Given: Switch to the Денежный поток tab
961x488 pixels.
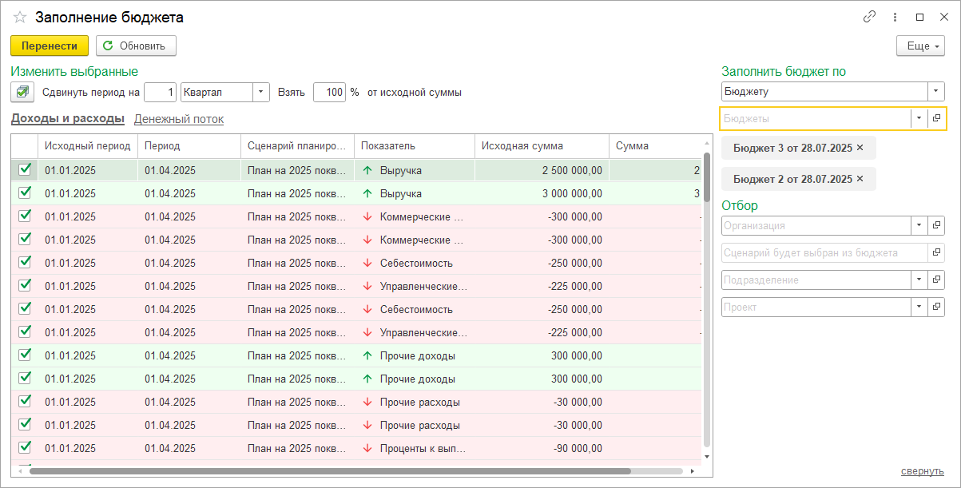Looking at the screenshot, I should pos(179,119).
